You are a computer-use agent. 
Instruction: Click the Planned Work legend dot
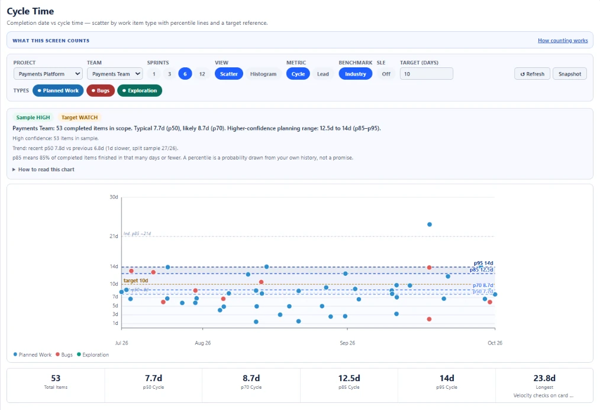pos(15,354)
